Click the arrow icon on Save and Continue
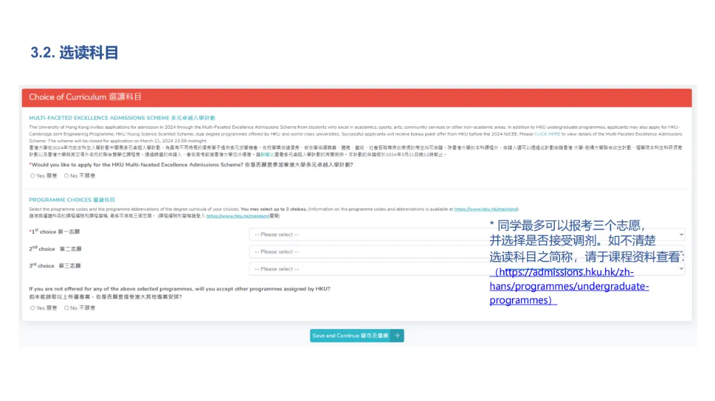715x401 pixels. [397, 336]
